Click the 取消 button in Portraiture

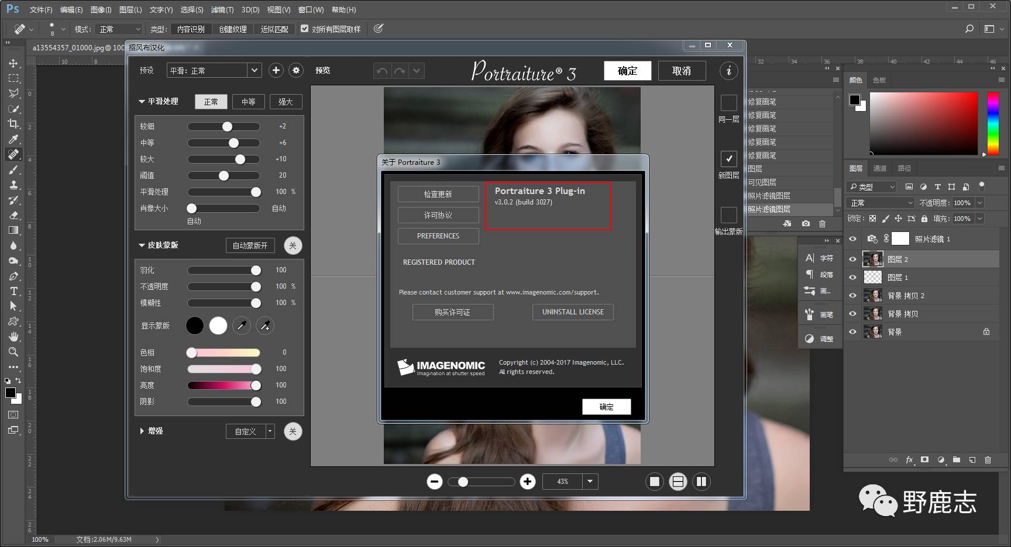tap(682, 71)
